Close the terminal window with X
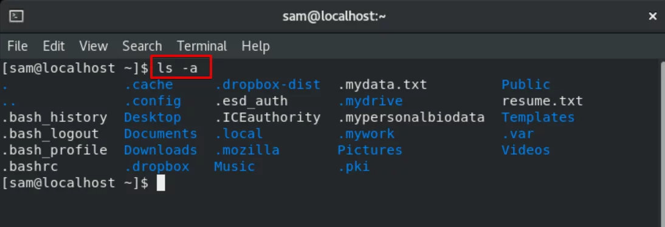The height and width of the screenshot is (227, 665). [653, 16]
